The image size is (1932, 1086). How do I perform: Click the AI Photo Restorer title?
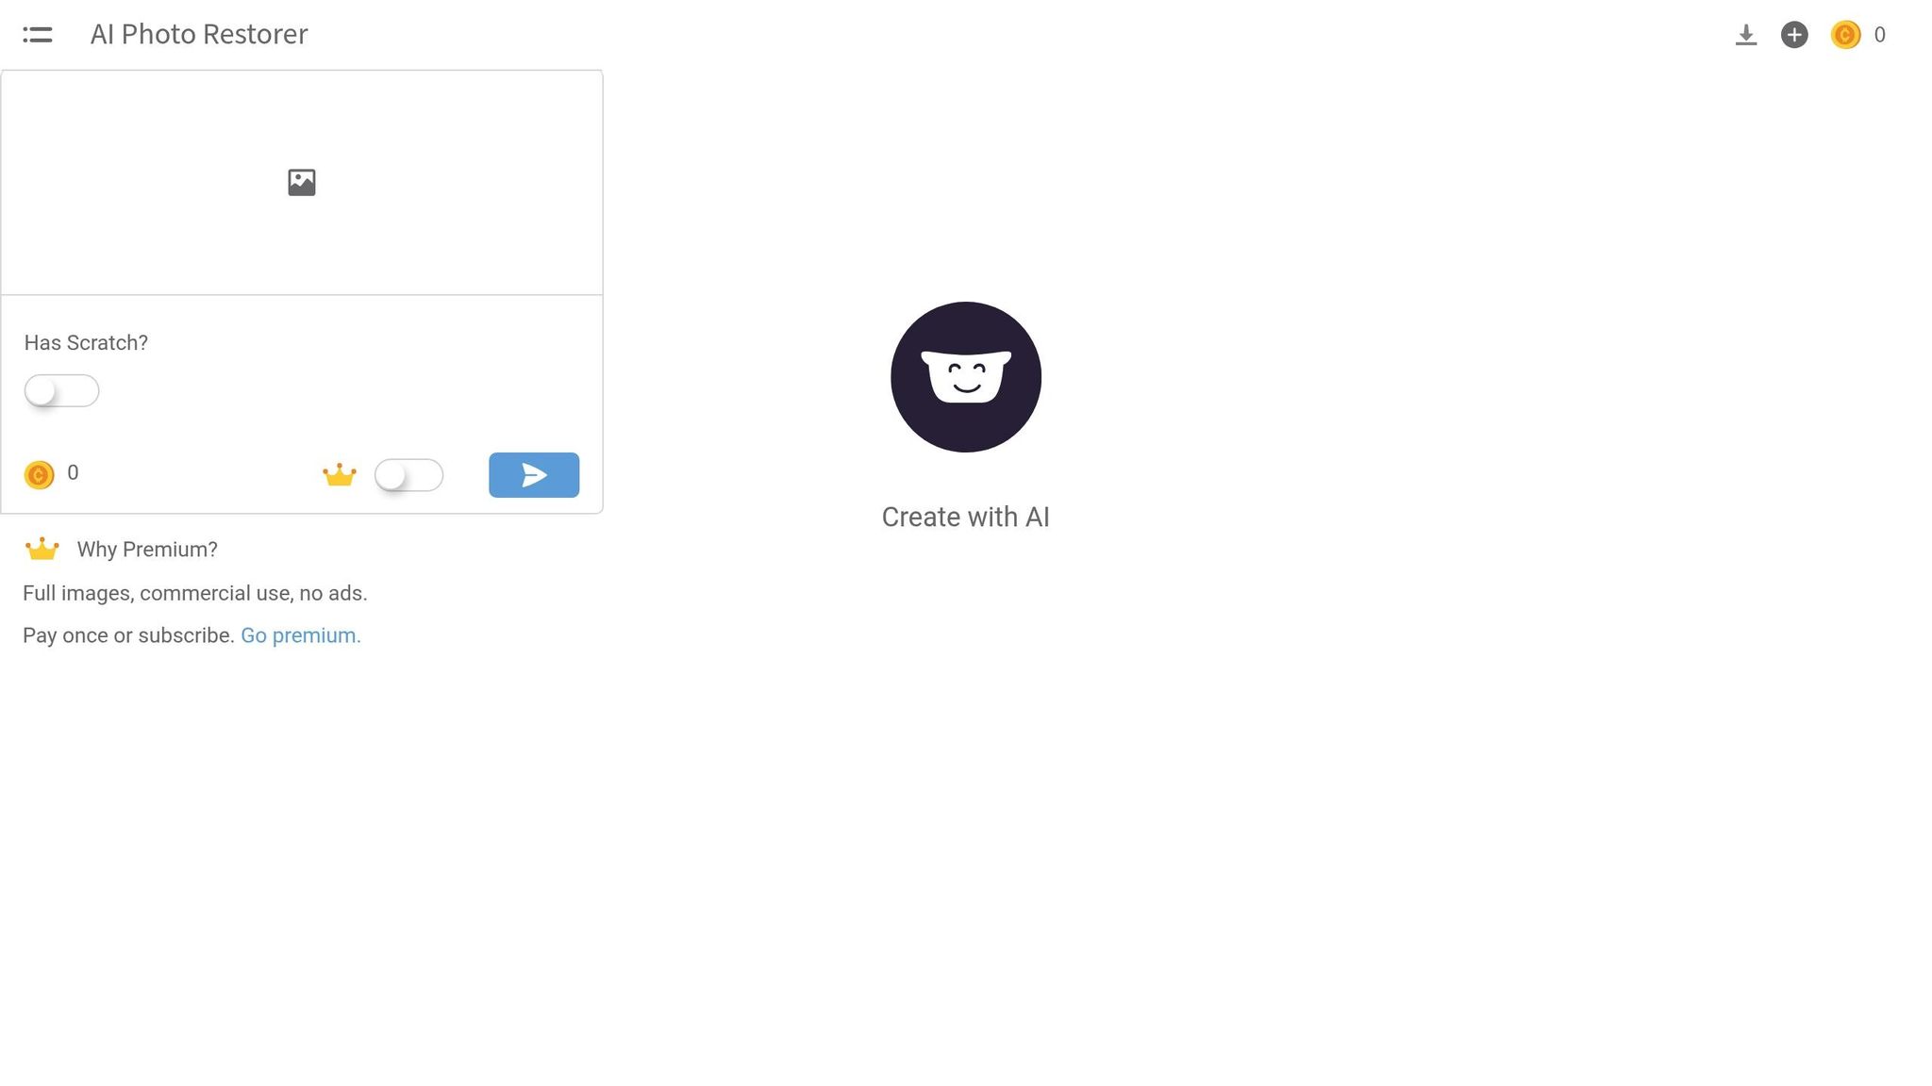pos(199,34)
